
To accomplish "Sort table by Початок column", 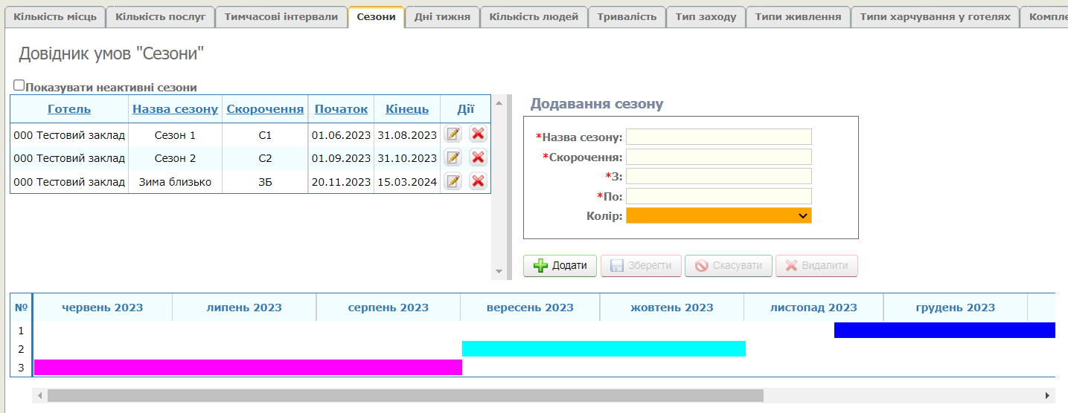I will point(341,109).
